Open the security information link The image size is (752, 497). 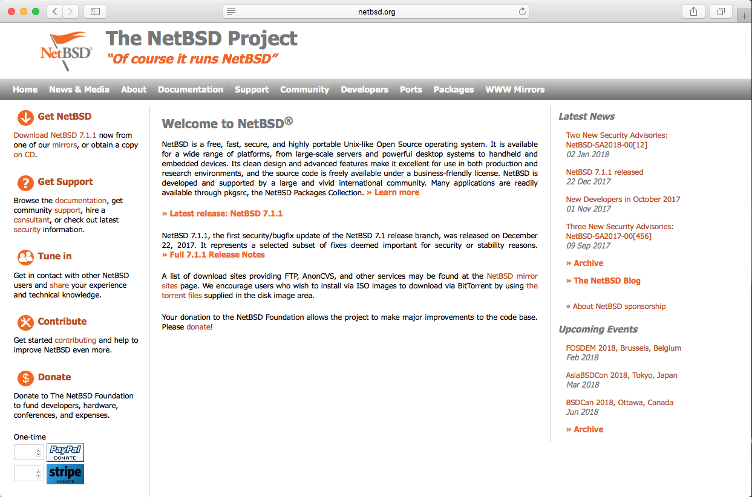(27, 230)
